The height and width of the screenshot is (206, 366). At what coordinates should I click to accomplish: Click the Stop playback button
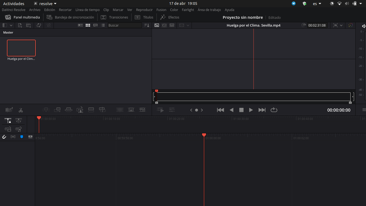241,110
